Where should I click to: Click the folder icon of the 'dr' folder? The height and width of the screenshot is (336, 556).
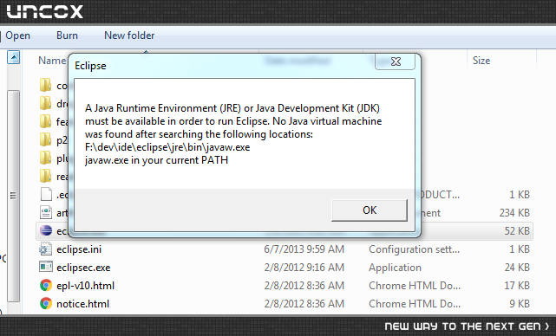coord(45,103)
